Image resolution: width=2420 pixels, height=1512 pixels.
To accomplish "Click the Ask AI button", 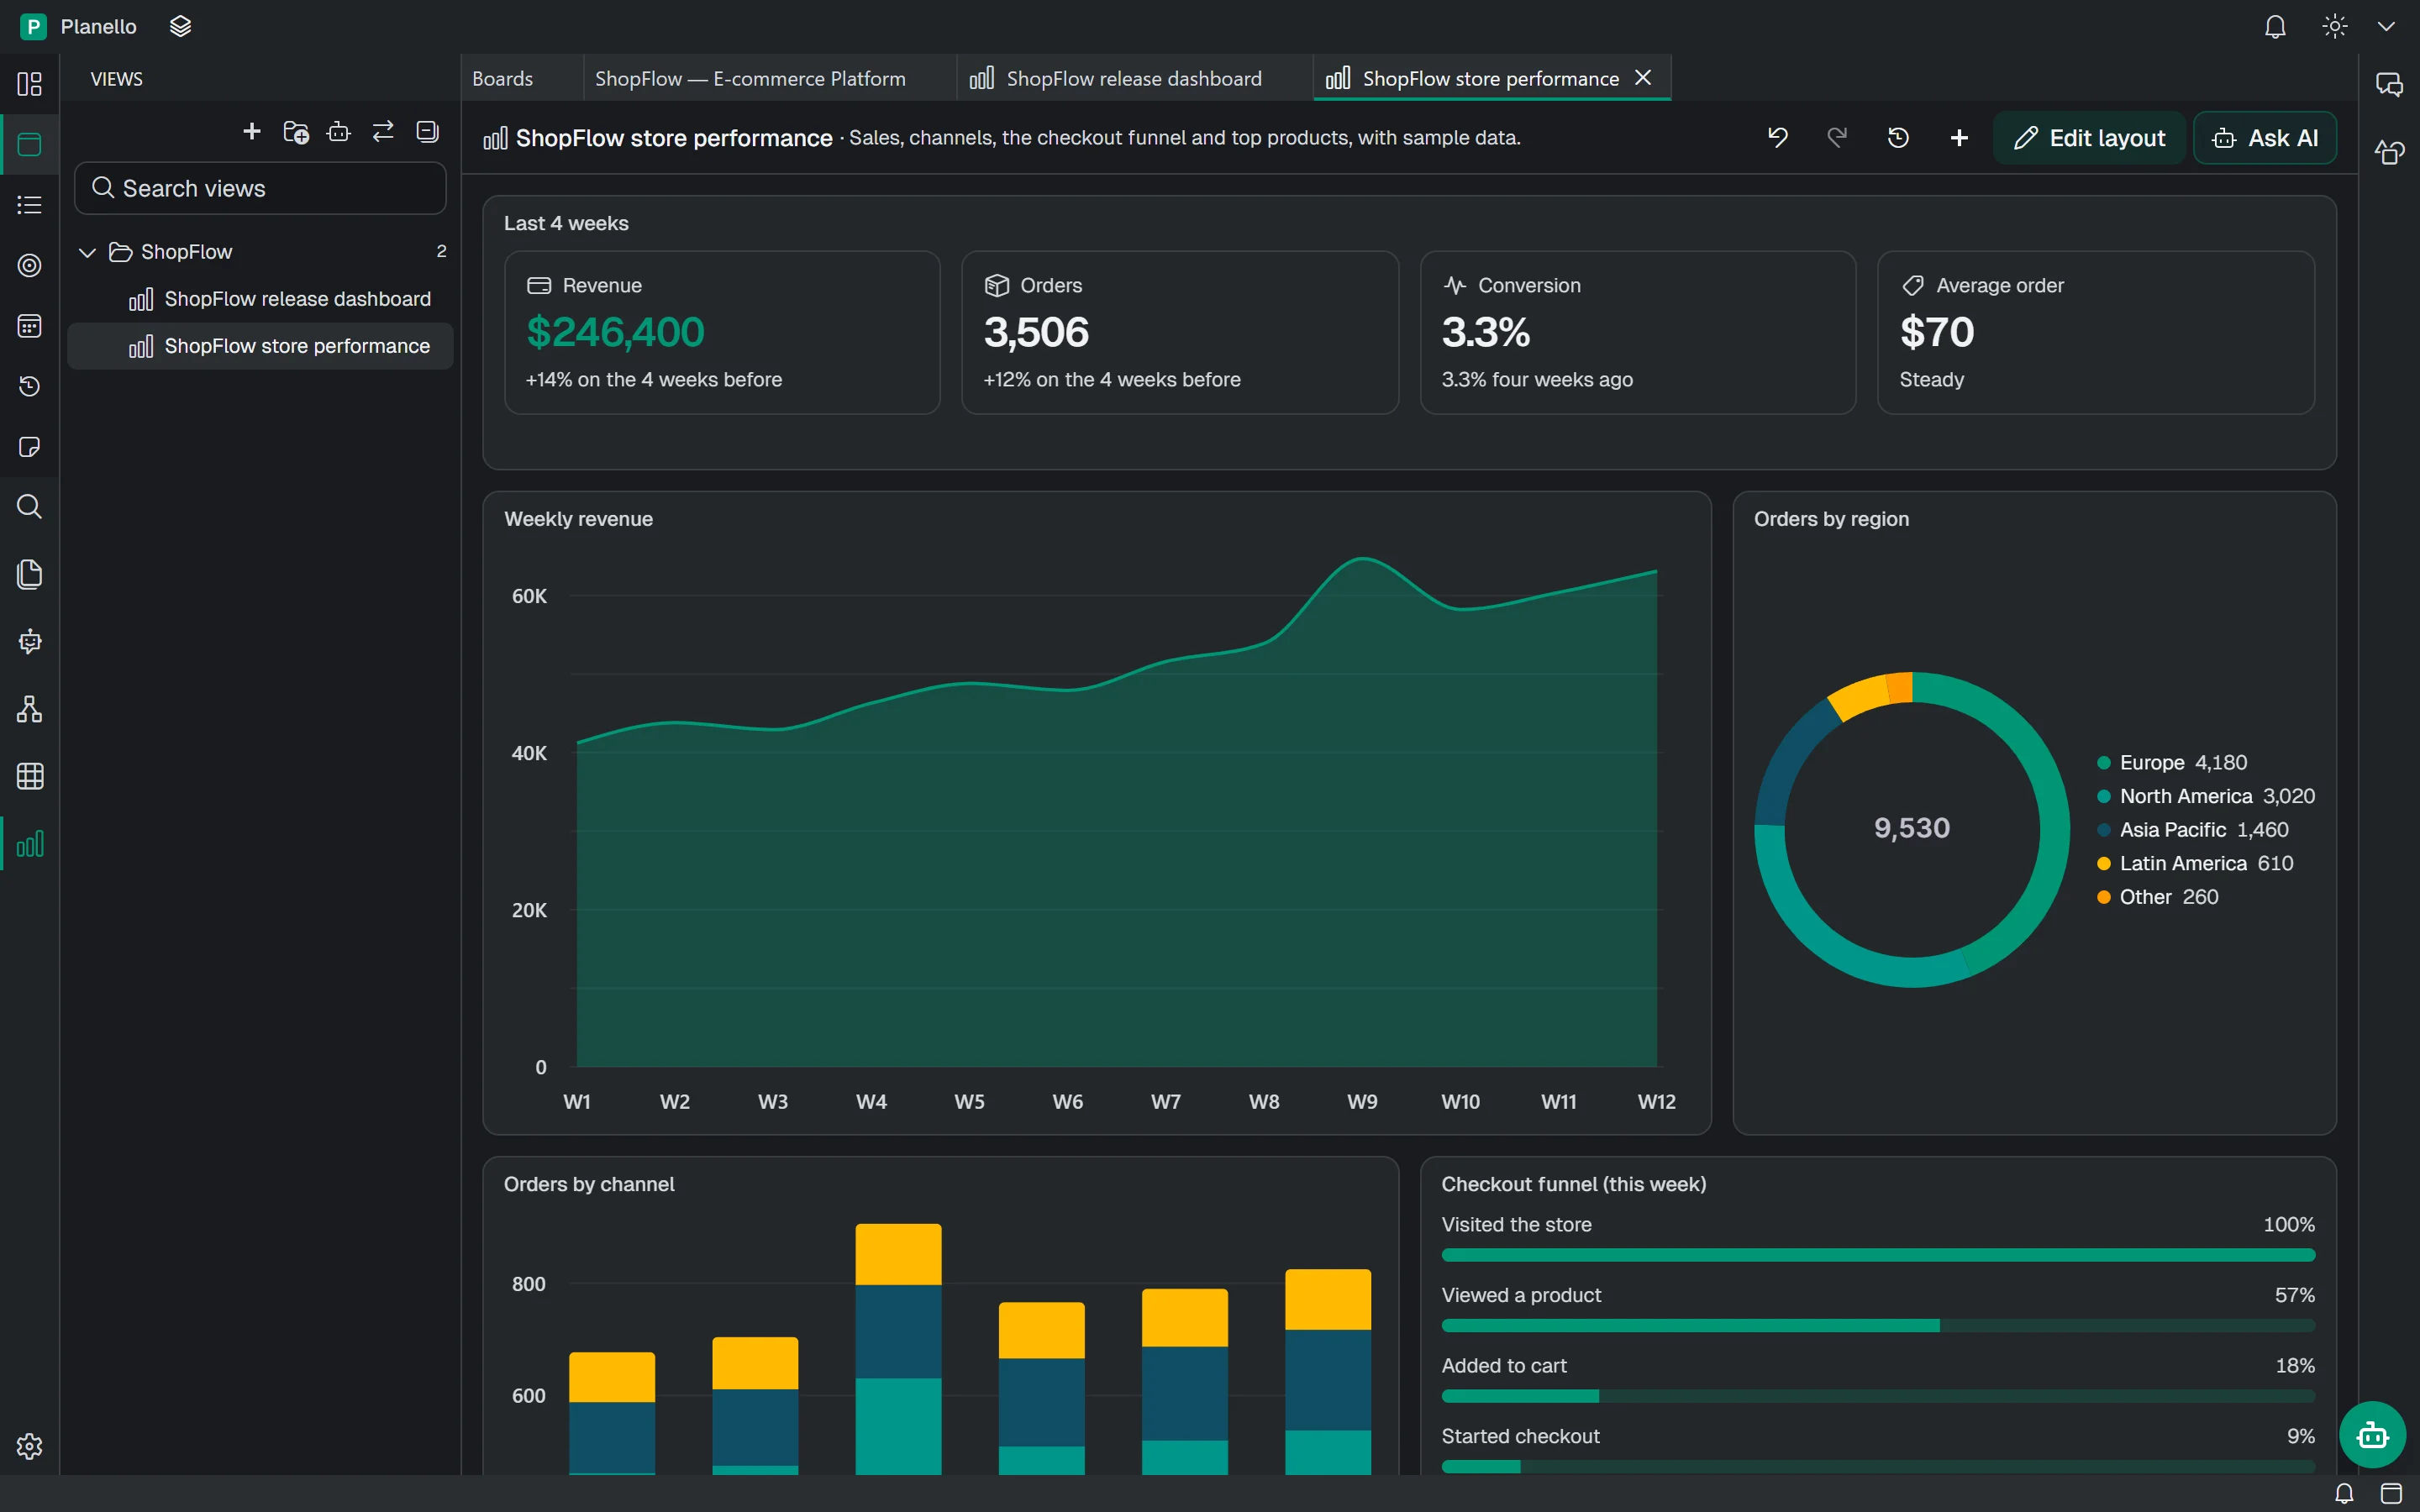I will click(2265, 138).
